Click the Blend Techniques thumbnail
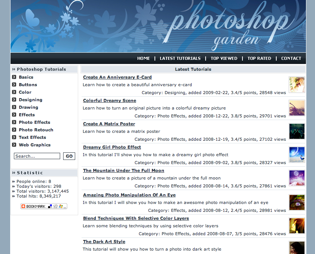 297,226
